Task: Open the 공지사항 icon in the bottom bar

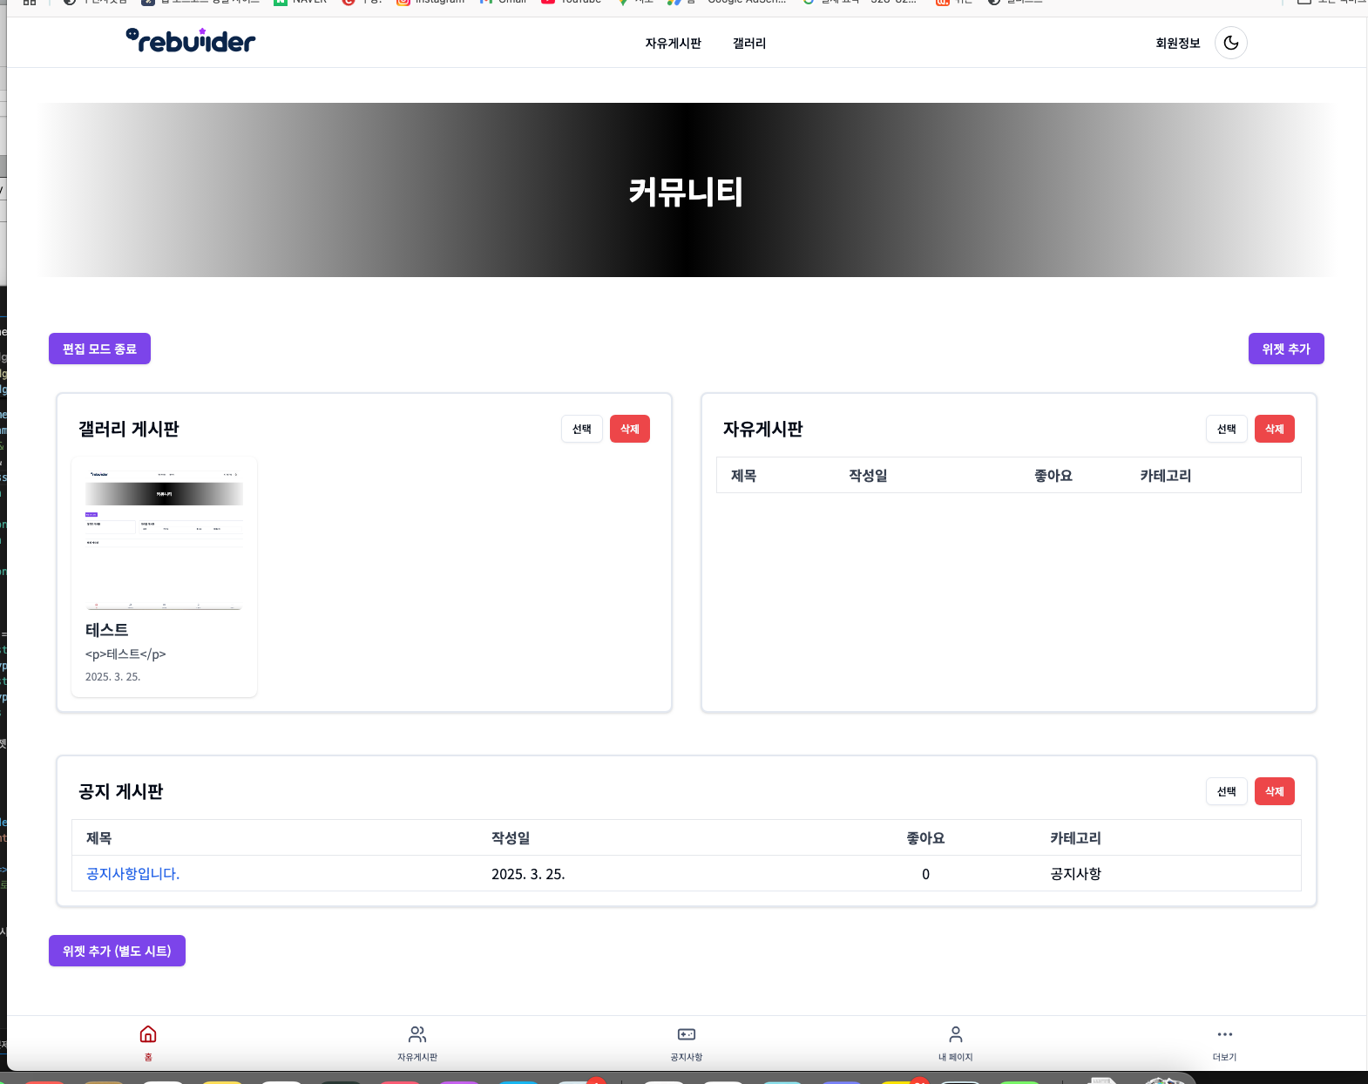Action: pyautogui.click(x=687, y=1034)
